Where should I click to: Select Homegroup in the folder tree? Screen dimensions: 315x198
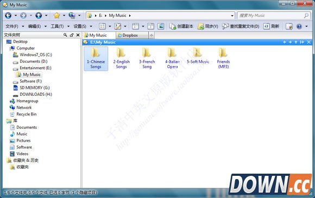click(x=27, y=101)
